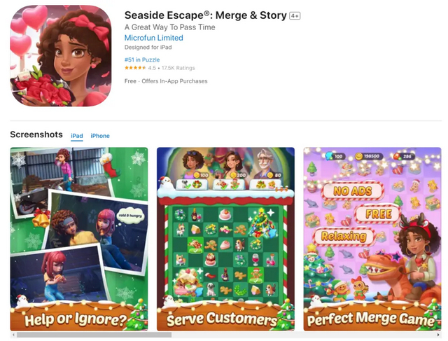Click the star rating icons
This screenshot has width=448, height=341.
(x=135, y=68)
